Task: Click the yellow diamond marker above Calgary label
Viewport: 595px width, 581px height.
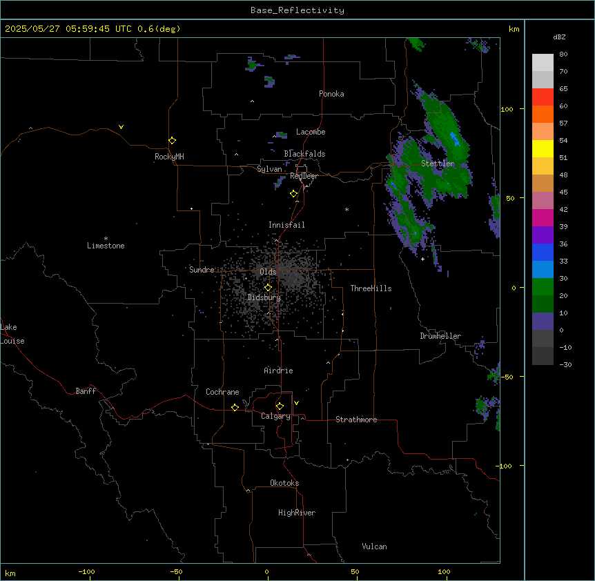Action: click(280, 406)
